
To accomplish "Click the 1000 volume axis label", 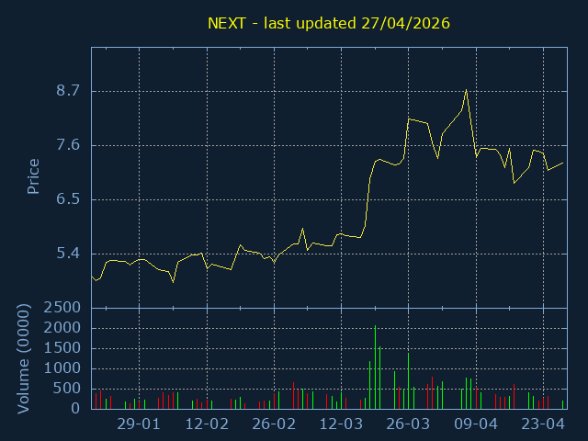I will (62, 368).
